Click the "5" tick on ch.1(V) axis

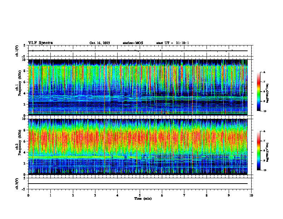[25, 45]
